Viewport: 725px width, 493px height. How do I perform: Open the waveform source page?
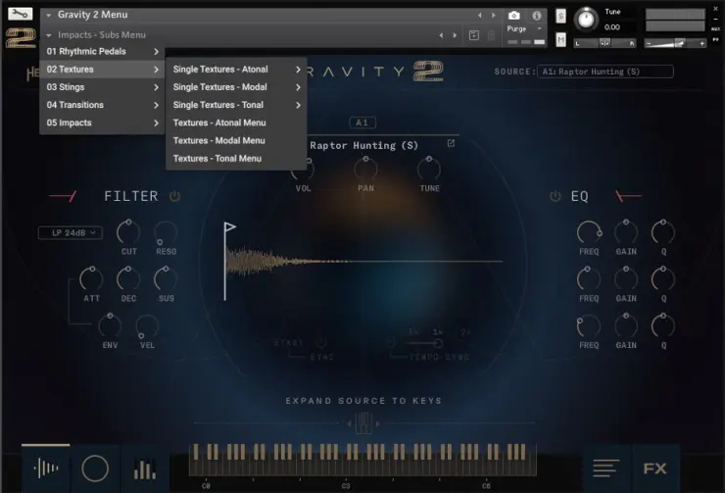[x=45, y=468]
